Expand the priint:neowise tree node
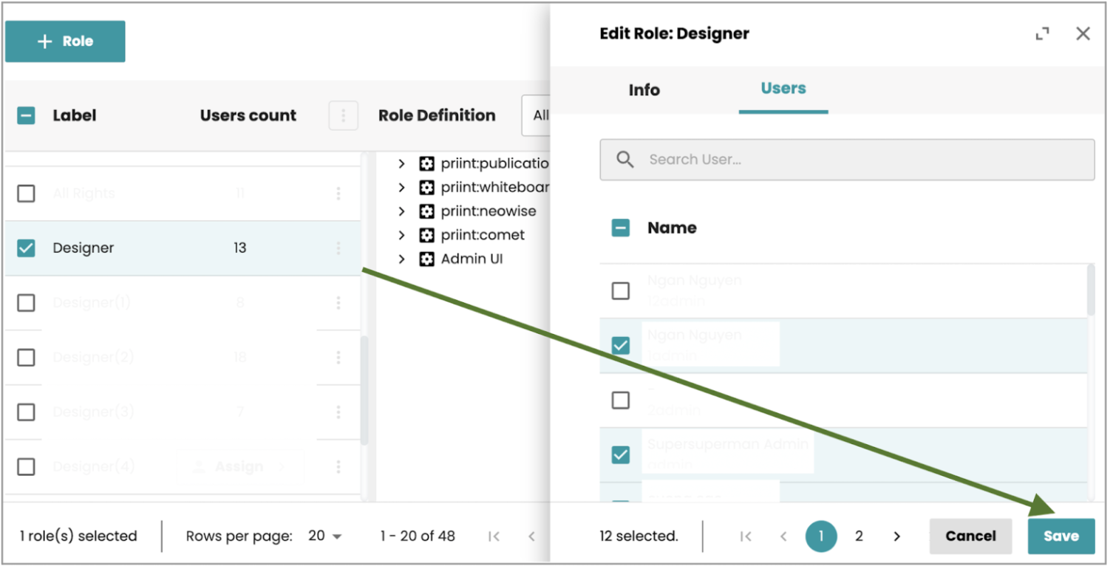Viewport: 1113px width, 569px height. click(x=401, y=211)
